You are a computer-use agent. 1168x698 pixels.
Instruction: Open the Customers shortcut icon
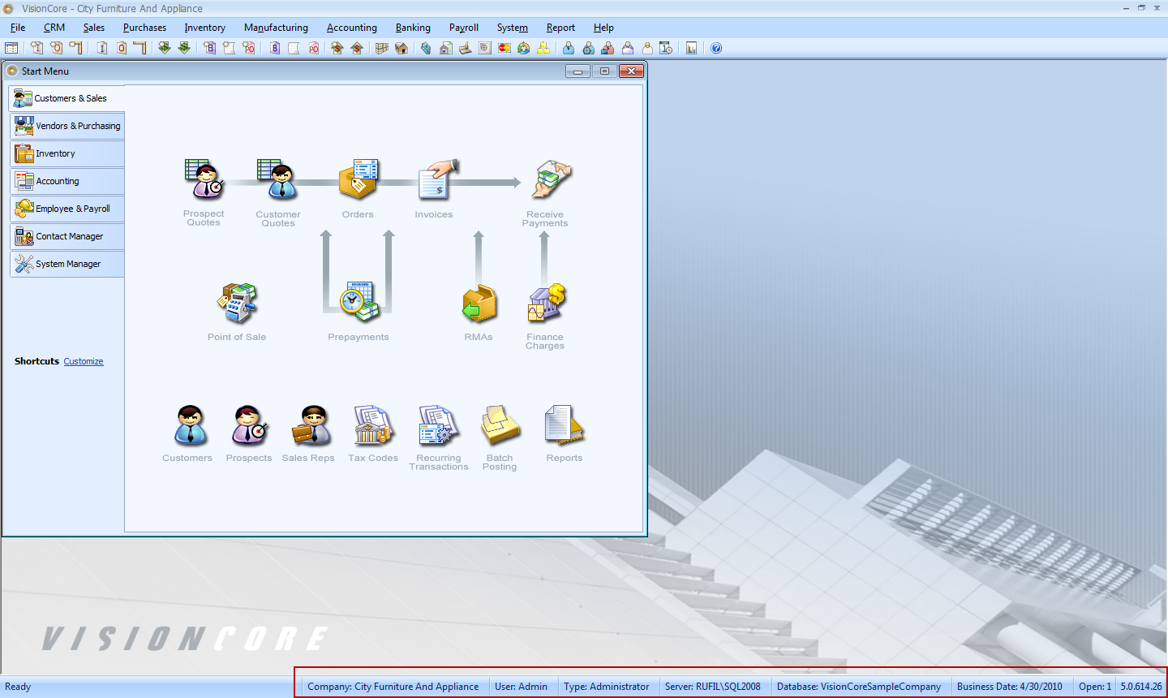pyautogui.click(x=191, y=425)
